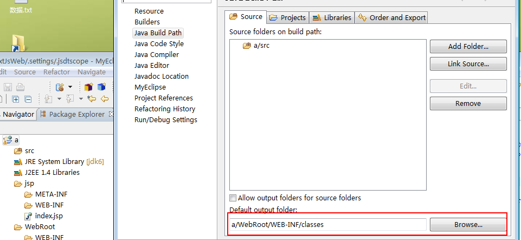Image resolution: width=521 pixels, height=240 pixels.
Task: Select project a in the tree
Action: pos(11,140)
